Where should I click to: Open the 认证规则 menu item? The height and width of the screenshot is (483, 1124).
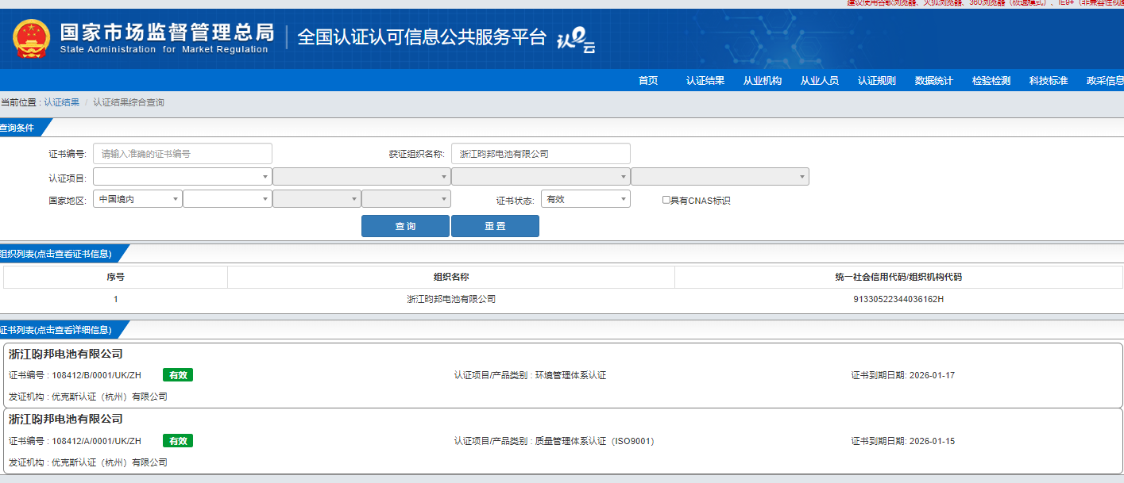tap(876, 81)
